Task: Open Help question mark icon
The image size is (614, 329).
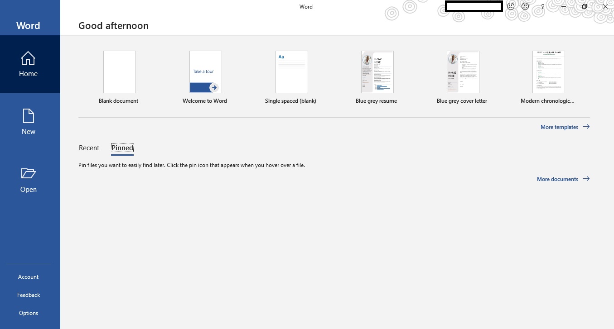Action: coord(543,7)
